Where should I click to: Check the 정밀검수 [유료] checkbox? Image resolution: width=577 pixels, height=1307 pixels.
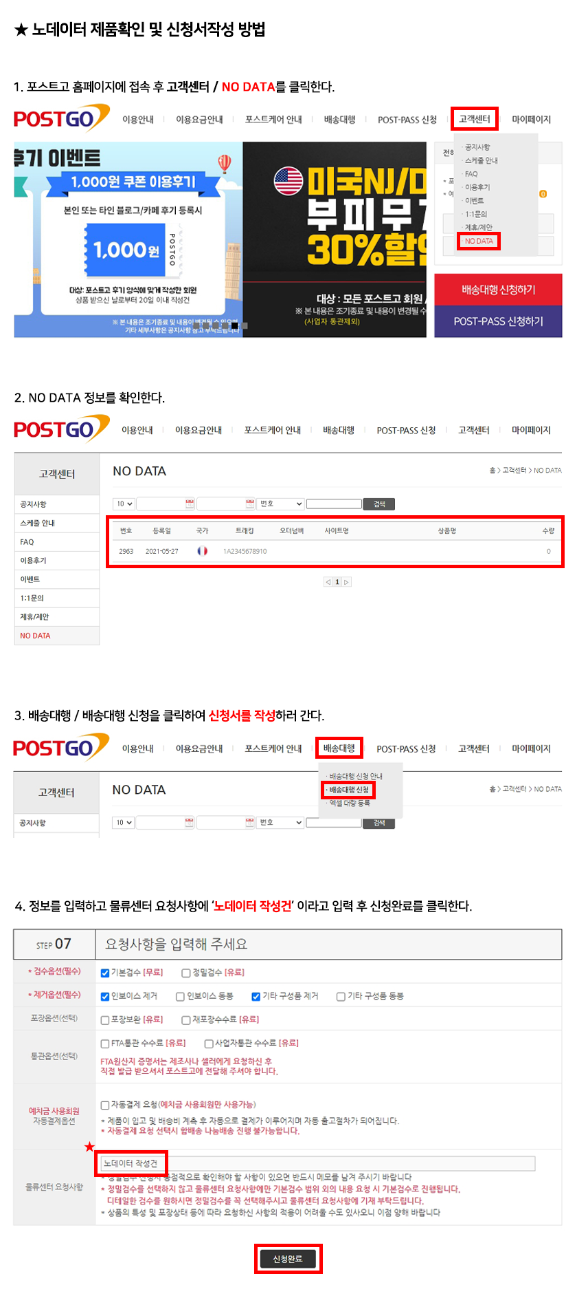[x=186, y=973]
